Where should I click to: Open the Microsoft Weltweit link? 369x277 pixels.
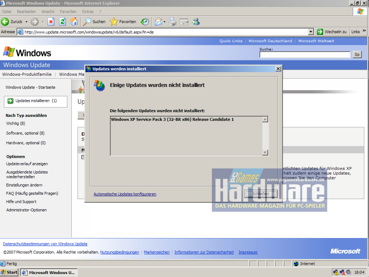pos(316,41)
